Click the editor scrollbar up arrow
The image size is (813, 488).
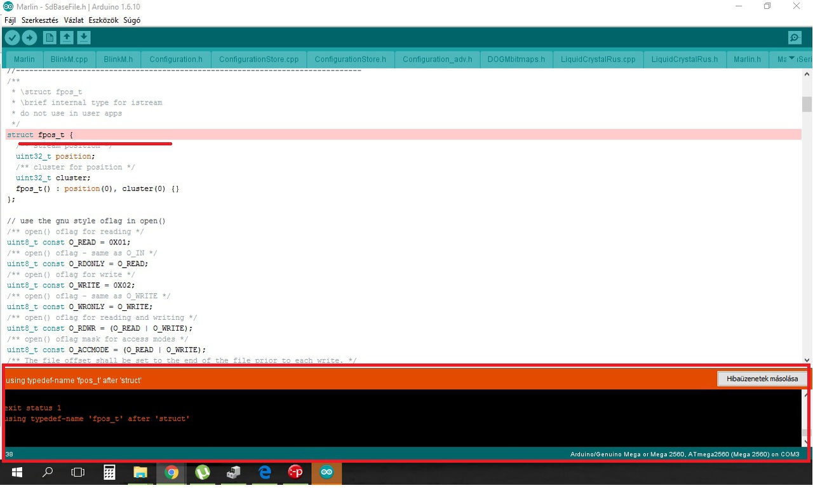[x=807, y=74]
